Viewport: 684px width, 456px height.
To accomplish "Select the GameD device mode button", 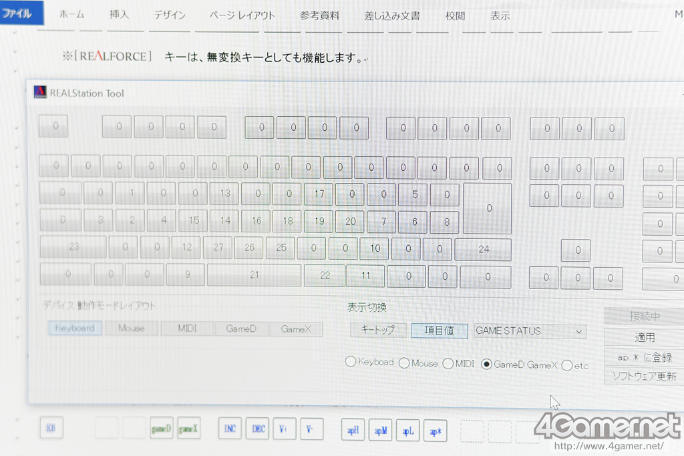I will pyautogui.click(x=241, y=328).
